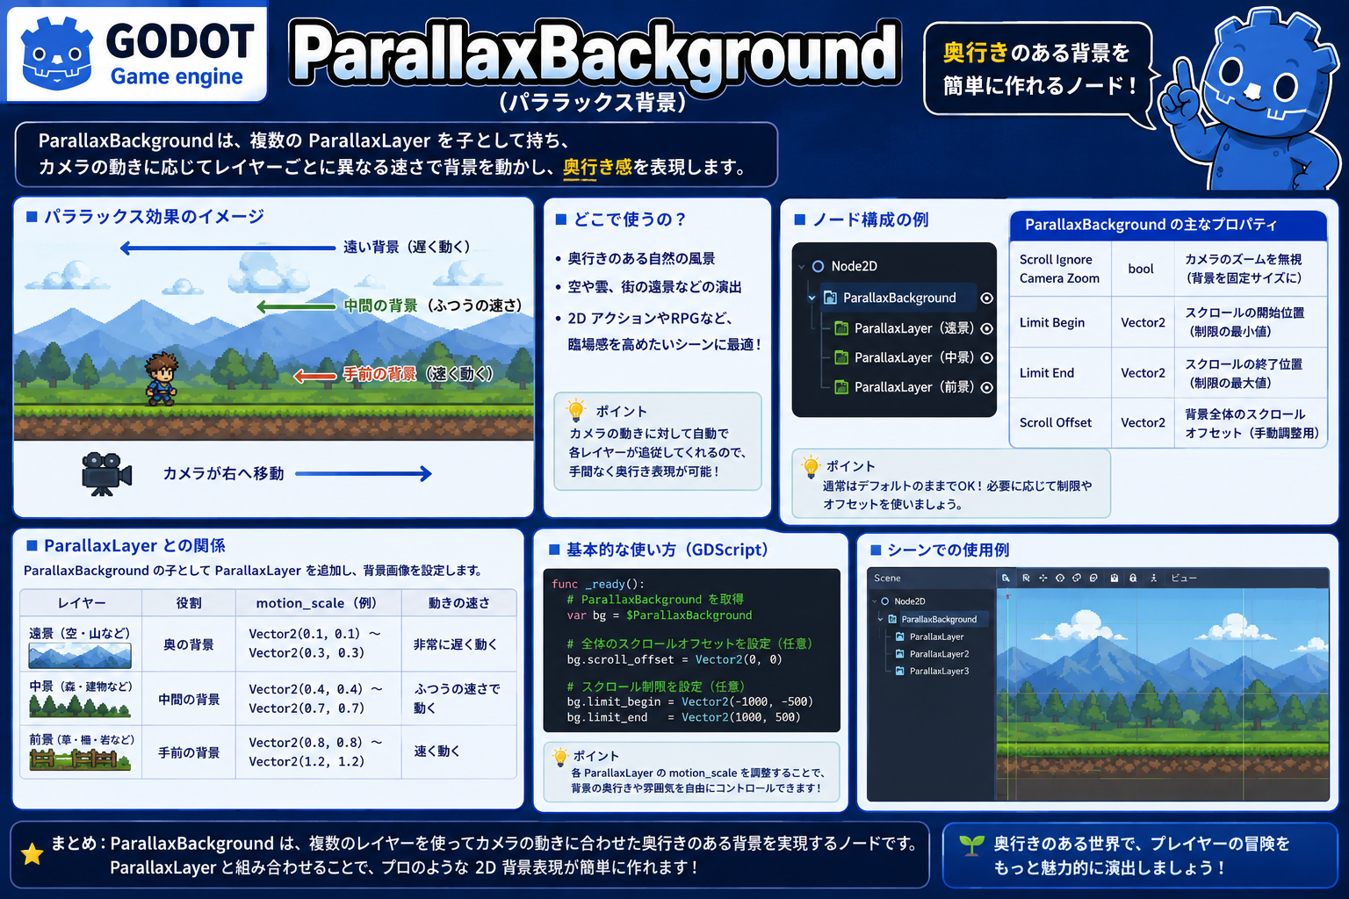Click the "bool" type cell
This screenshot has height=899, width=1349.
[x=1141, y=269]
